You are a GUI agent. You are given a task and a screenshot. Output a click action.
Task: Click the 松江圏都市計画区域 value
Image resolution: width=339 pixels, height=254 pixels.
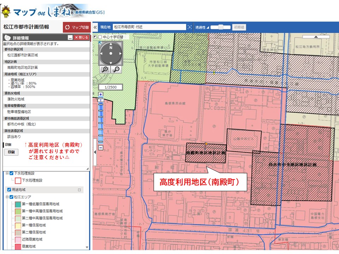23,55
